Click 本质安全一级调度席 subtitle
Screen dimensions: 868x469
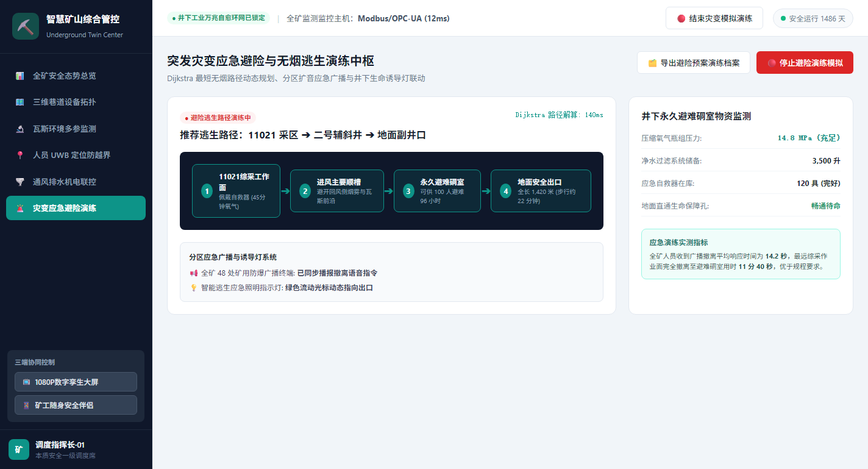click(x=65, y=456)
